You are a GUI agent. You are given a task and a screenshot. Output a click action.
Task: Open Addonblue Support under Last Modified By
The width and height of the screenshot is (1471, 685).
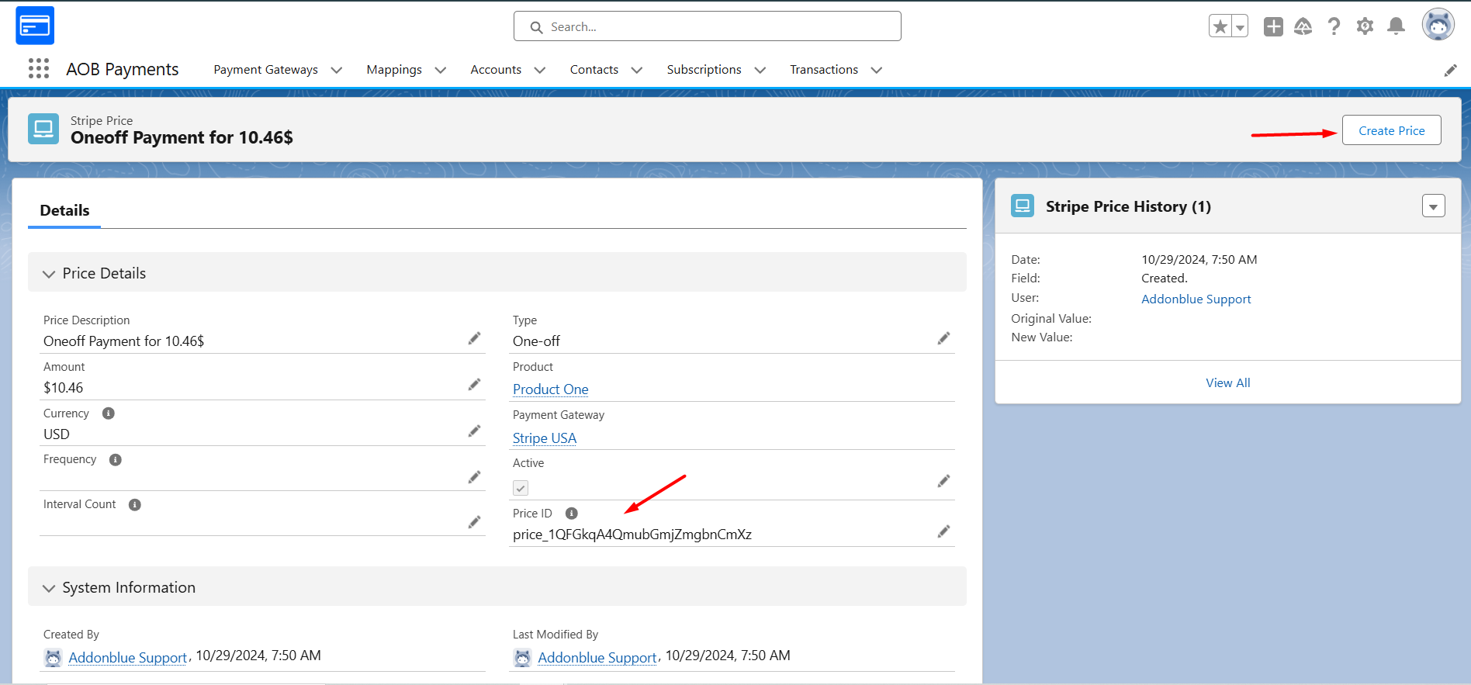click(597, 658)
